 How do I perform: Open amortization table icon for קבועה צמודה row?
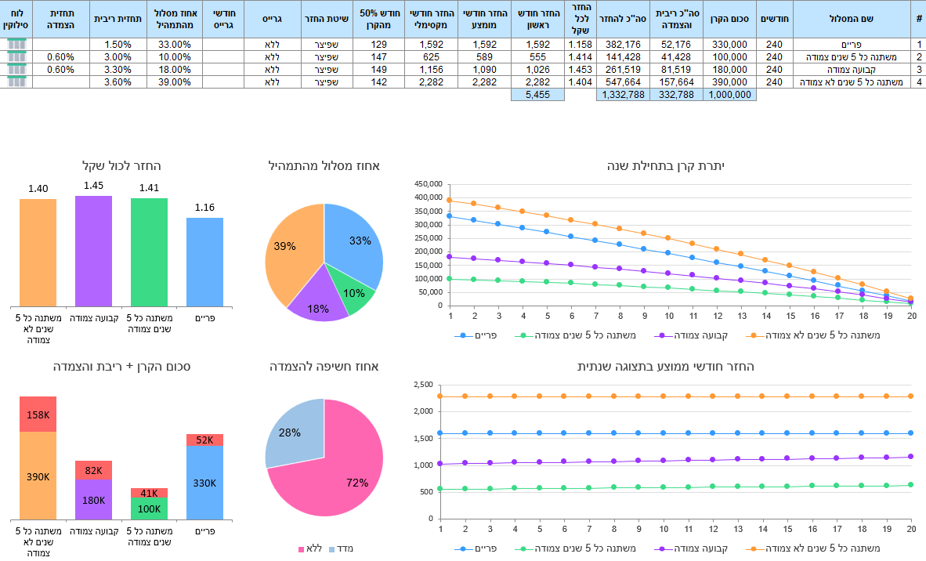point(16,69)
